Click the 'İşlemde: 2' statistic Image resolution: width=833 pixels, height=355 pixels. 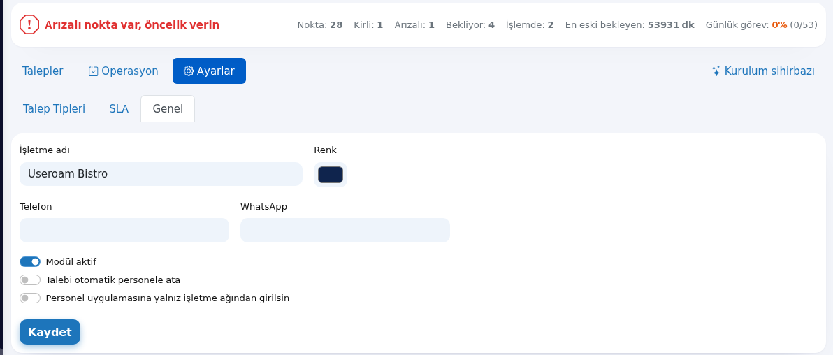(530, 25)
